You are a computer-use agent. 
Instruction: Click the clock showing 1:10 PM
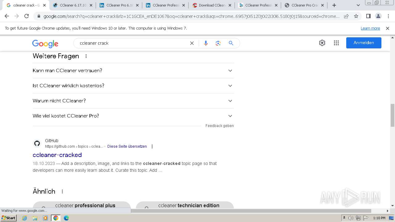pyautogui.click(x=379, y=218)
